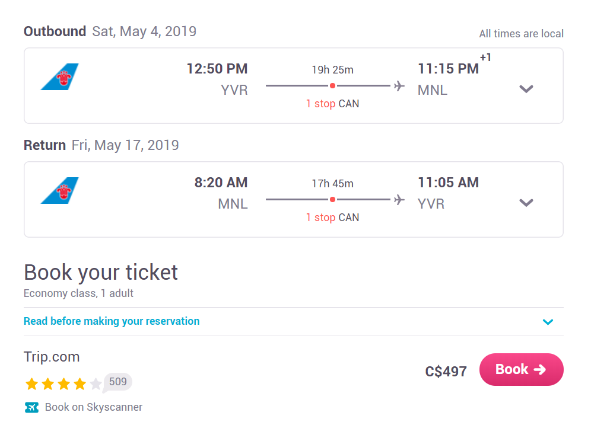This screenshot has width=591, height=422.
Task: Click the C$497 price
Action: tap(446, 372)
